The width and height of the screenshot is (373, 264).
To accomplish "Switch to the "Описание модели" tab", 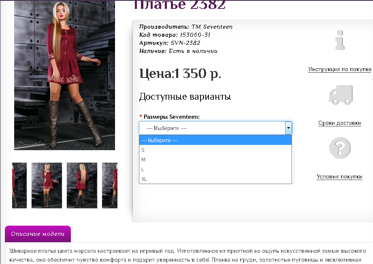I will click(38, 234).
